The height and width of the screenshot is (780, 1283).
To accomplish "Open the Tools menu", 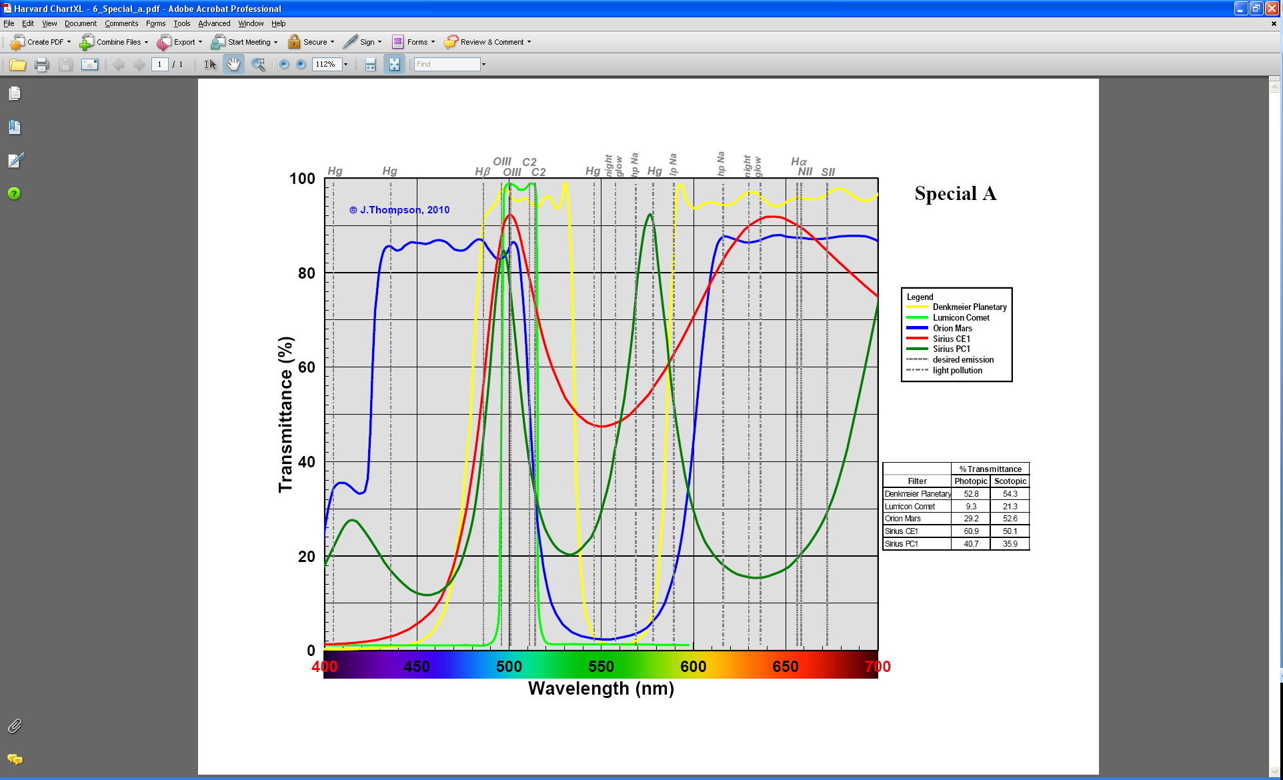I will tap(182, 23).
